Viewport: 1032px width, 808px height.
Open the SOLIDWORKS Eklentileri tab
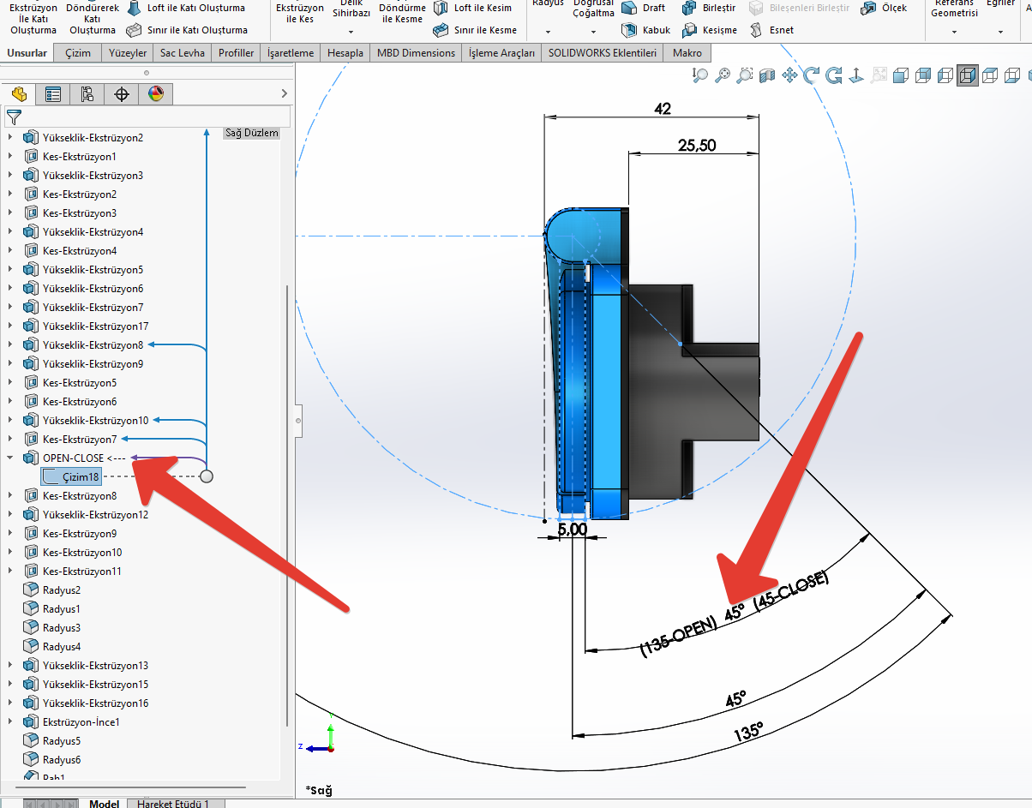pos(603,53)
